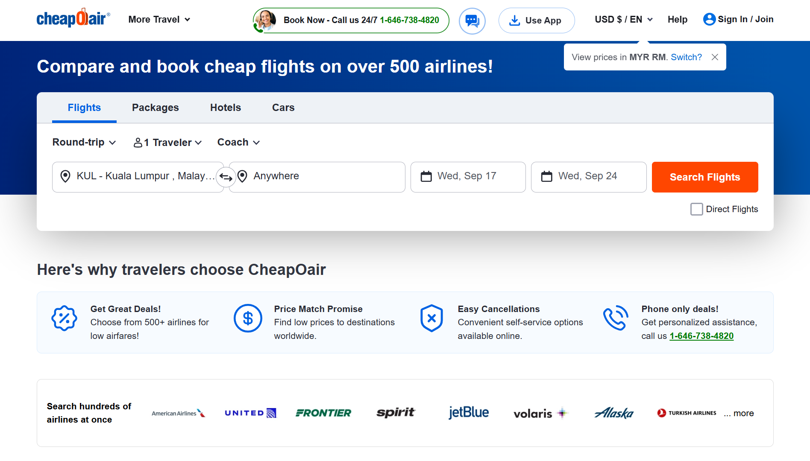Dismiss the MYR currency prompt

[715, 57]
